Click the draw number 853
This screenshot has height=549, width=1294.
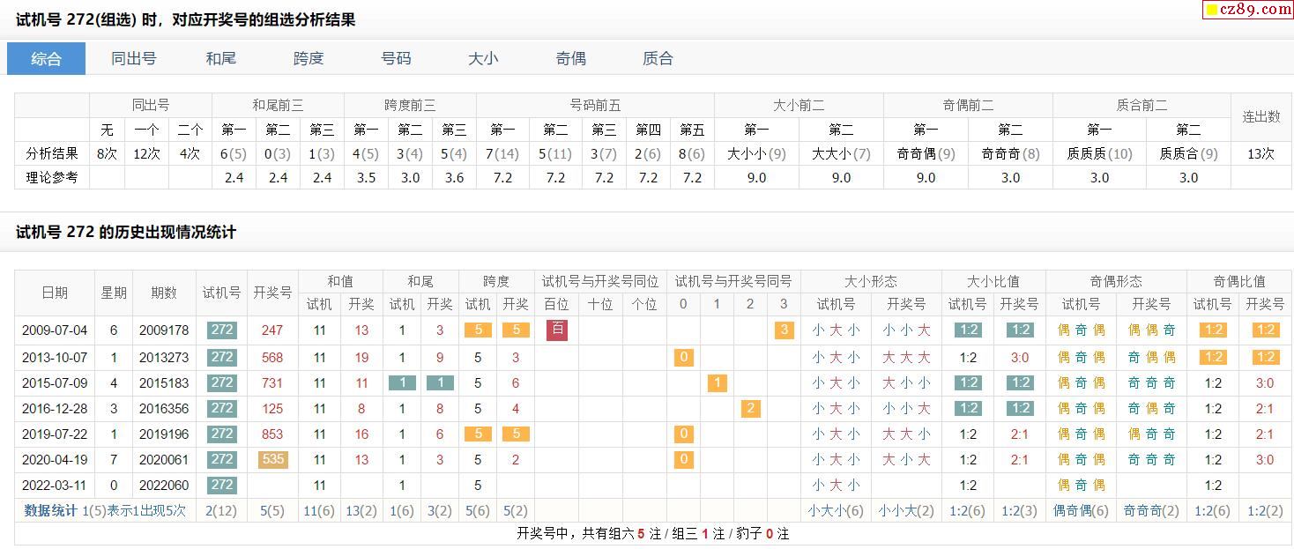point(272,434)
